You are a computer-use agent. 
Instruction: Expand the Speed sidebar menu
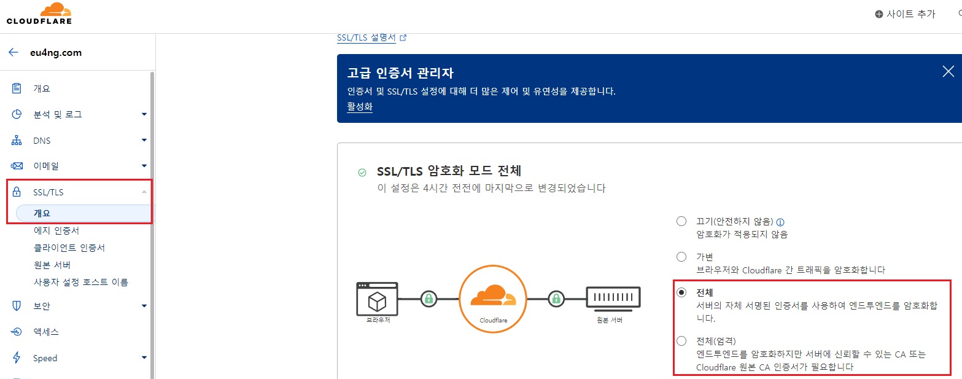pyautogui.click(x=144, y=358)
